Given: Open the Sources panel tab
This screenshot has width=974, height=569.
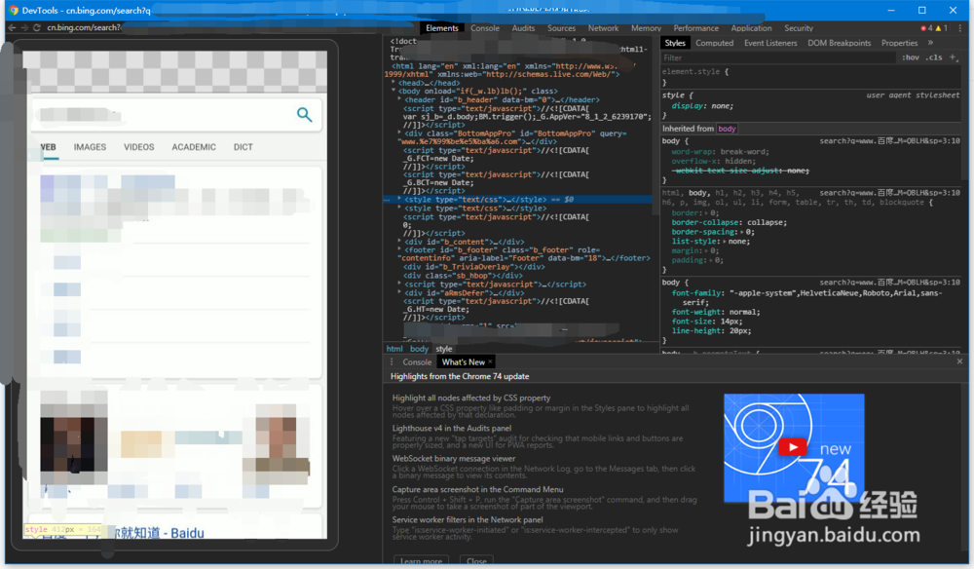Looking at the screenshot, I should (x=561, y=28).
